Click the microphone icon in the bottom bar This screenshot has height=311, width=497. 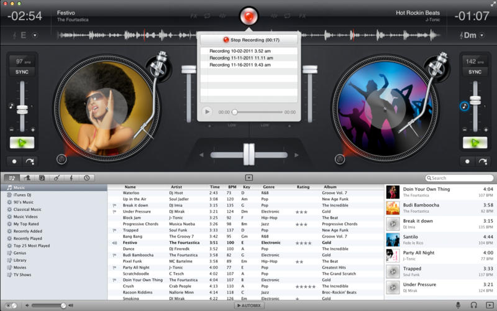[458, 305]
